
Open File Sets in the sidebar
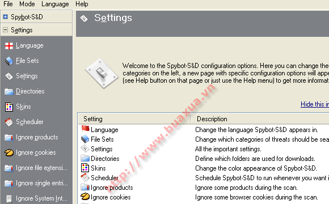[x=27, y=61]
